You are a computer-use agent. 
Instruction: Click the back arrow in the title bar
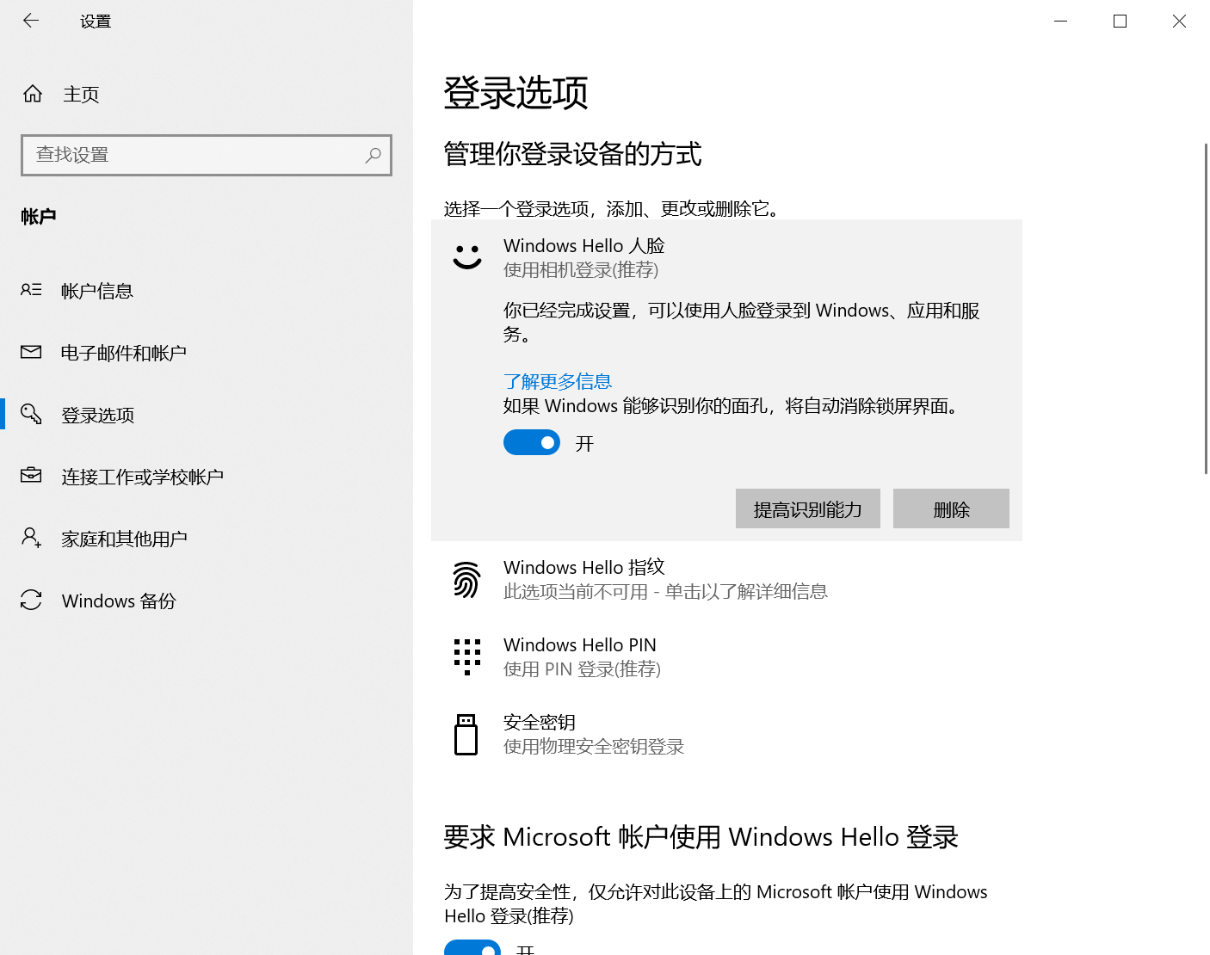pos(31,21)
